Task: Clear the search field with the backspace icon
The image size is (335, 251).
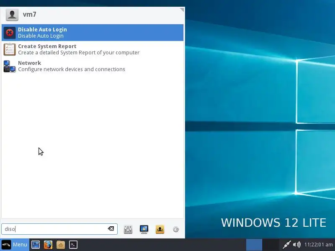Action: [111, 229]
